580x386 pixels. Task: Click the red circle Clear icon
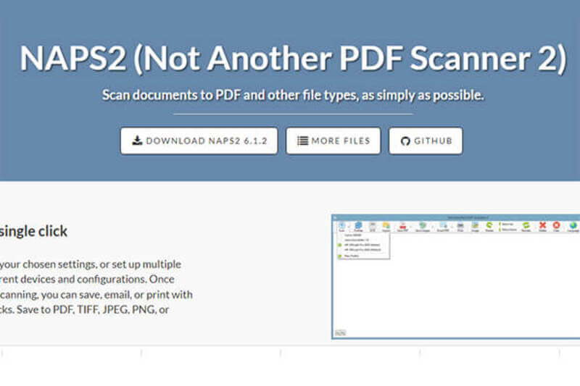[x=556, y=227]
